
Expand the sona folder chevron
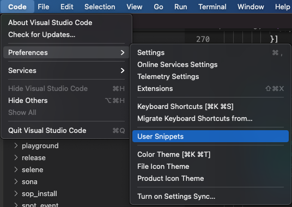(x=16, y=182)
